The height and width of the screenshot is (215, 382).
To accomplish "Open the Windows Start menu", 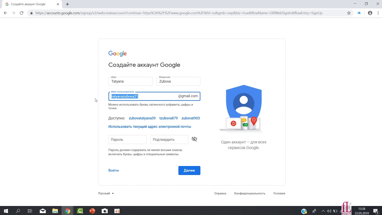I will (6, 211).
